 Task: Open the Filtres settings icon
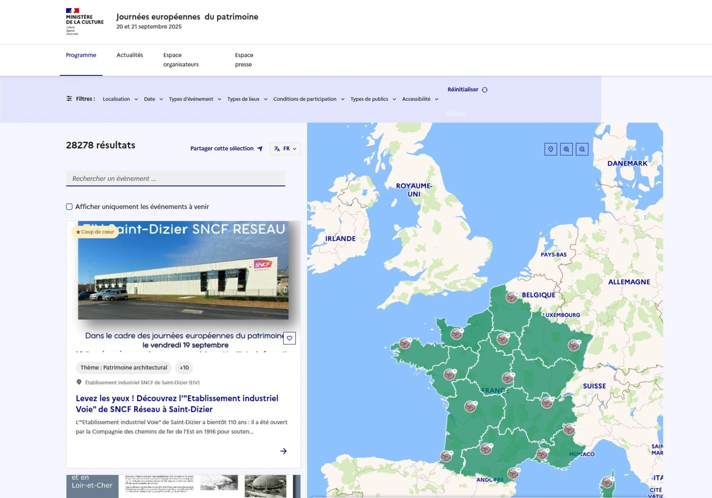(70, 99)
